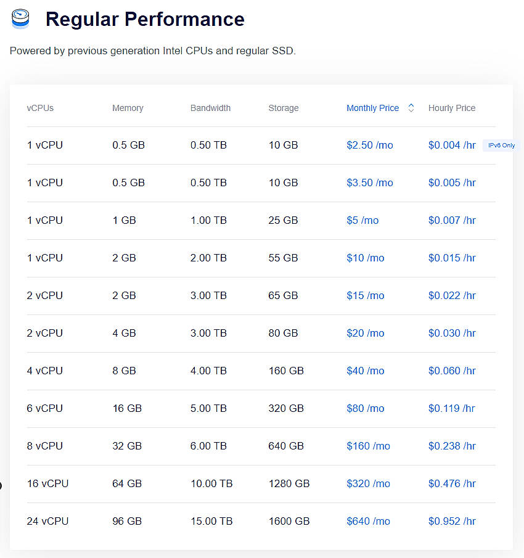This screenshot has height=558, width=524.
Task: Click the Regular Performance heading
Action: (145, 19)
